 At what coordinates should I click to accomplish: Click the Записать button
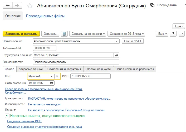tap(50, 34)
